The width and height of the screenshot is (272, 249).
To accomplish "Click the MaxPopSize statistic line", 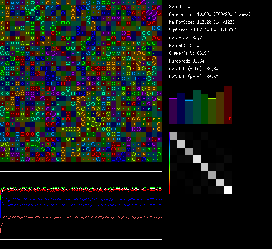I will [x=201, y=22].
